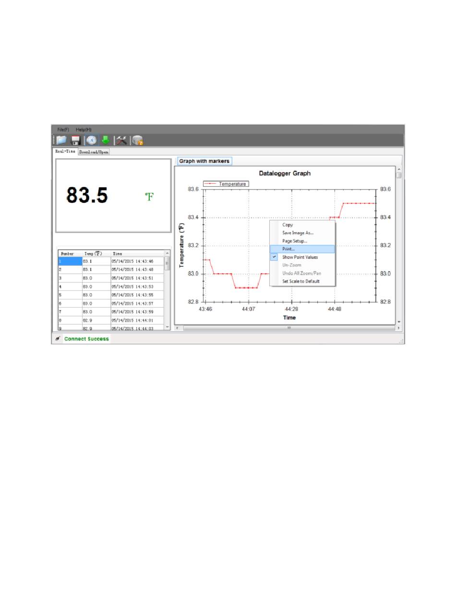
Task: Open the settings tools icon
Action: pos(121,140)
